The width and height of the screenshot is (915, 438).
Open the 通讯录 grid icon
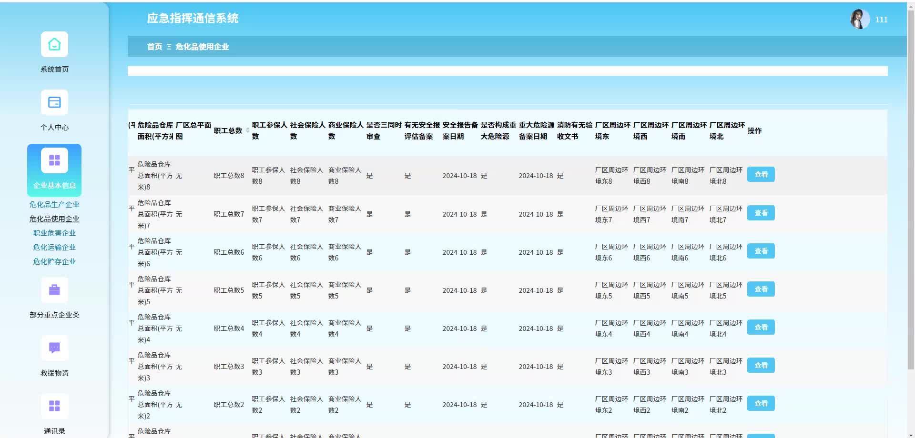click(54, 406)
